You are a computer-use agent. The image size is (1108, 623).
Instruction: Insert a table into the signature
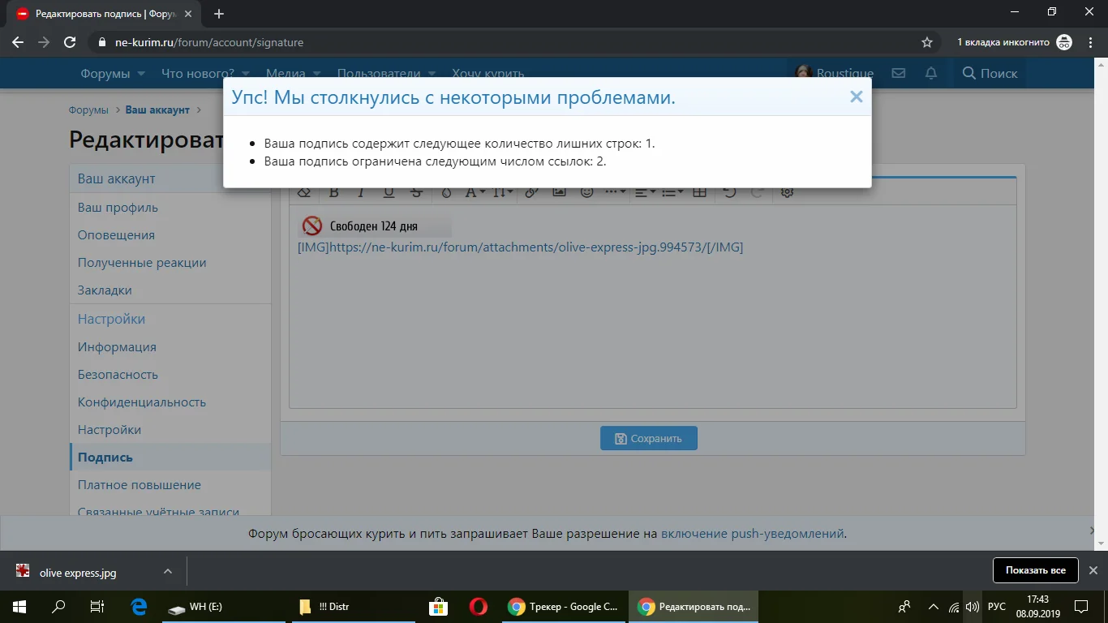click(699, 192)
